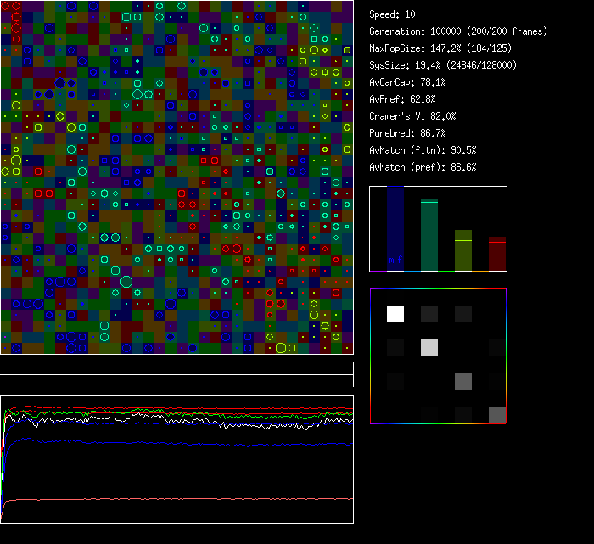Image resolution: width=594 pixels, height=544 pixels.
Task: Click the "Speed: 10" readout
Action: (x=393, y=14)
